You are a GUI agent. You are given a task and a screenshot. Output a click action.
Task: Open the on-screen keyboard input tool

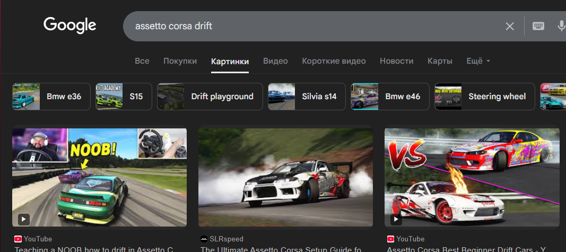[538, 26]
